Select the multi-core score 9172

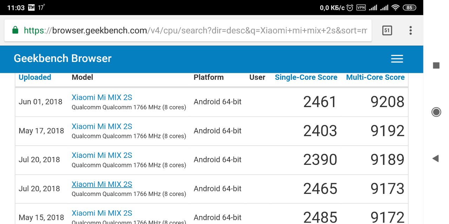387,217
